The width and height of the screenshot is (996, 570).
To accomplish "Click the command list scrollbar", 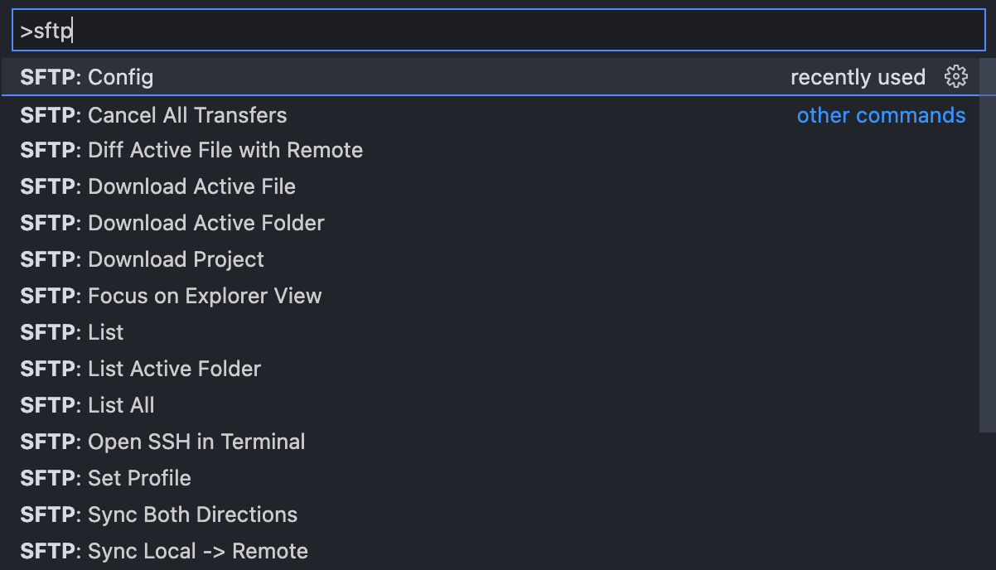I will [x=987, y=245].
